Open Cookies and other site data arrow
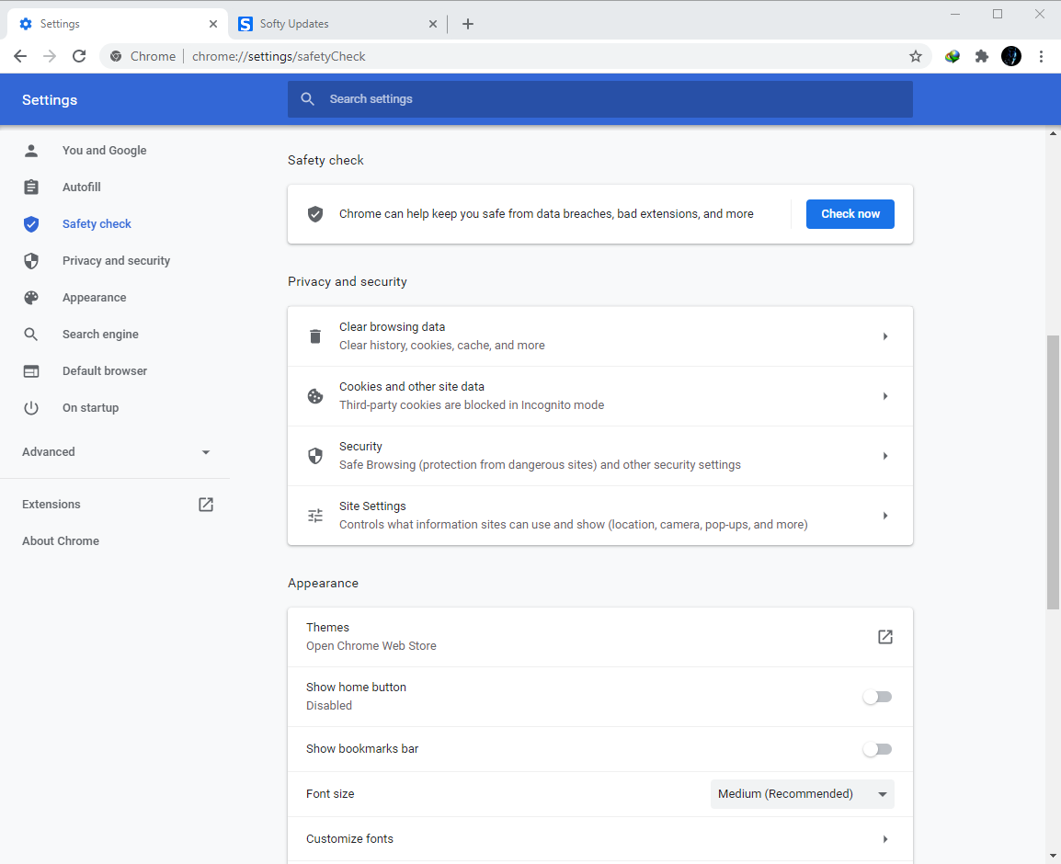 pyautogui.click(x=884, y=396)
